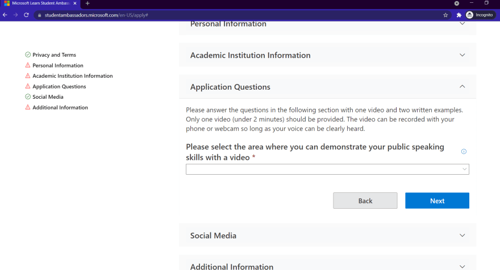Click the browser address bar URL
The width and height of the screenshot is (500, 270).
96,15
